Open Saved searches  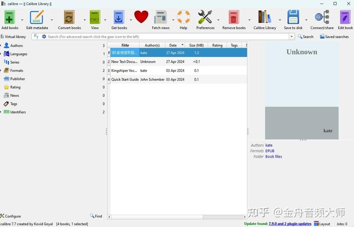334,37
